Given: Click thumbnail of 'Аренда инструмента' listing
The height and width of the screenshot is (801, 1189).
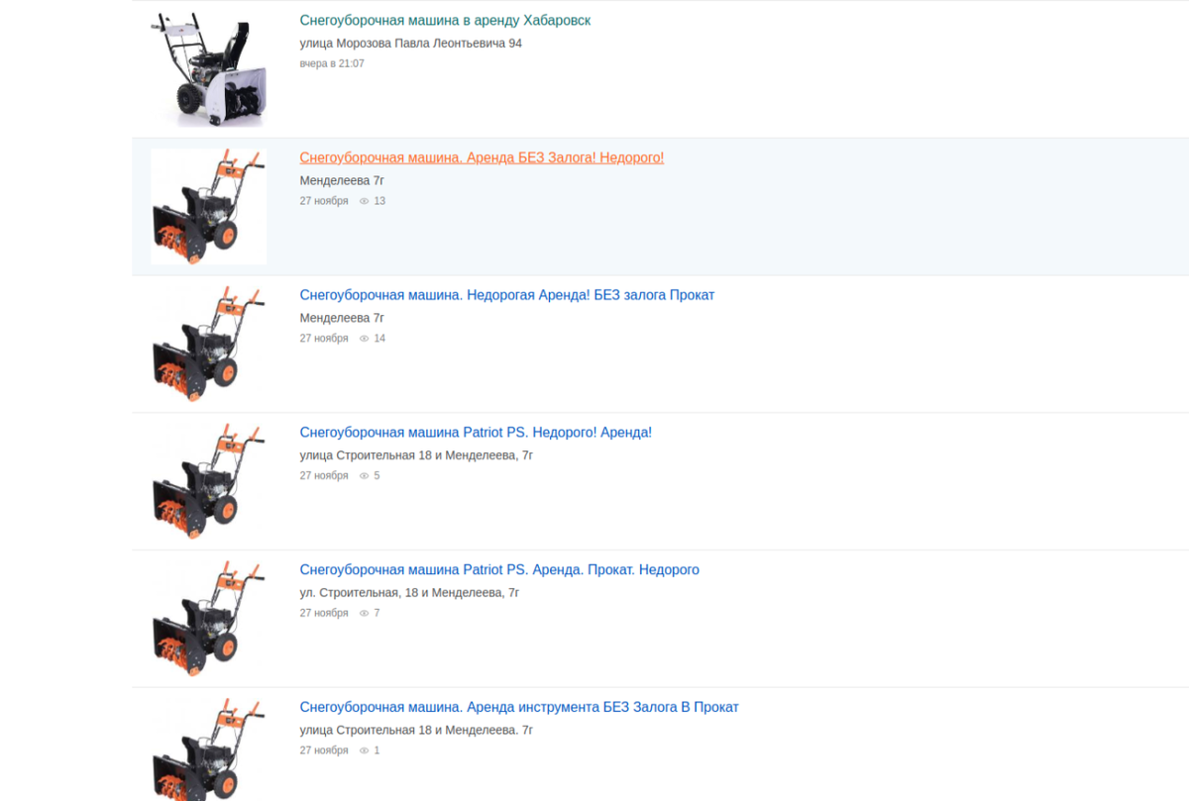Looking at the screenshot, I should [209, 749].
